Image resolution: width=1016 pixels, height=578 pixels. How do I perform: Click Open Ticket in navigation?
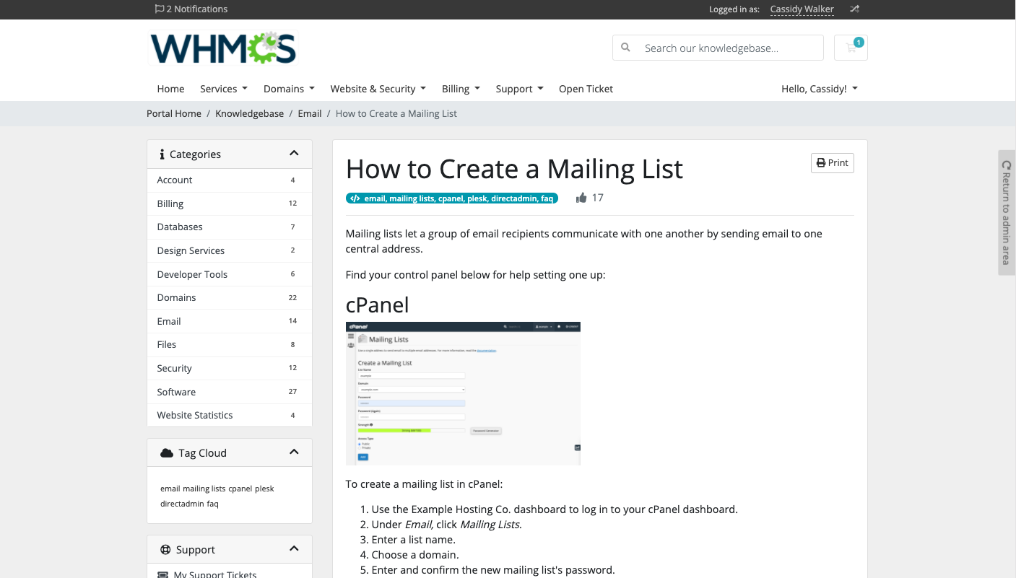[586, 89]
